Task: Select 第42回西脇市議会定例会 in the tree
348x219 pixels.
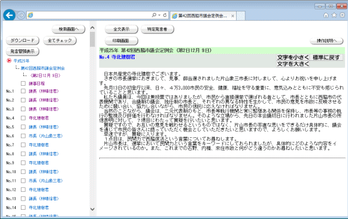Action: click(42, 68)
